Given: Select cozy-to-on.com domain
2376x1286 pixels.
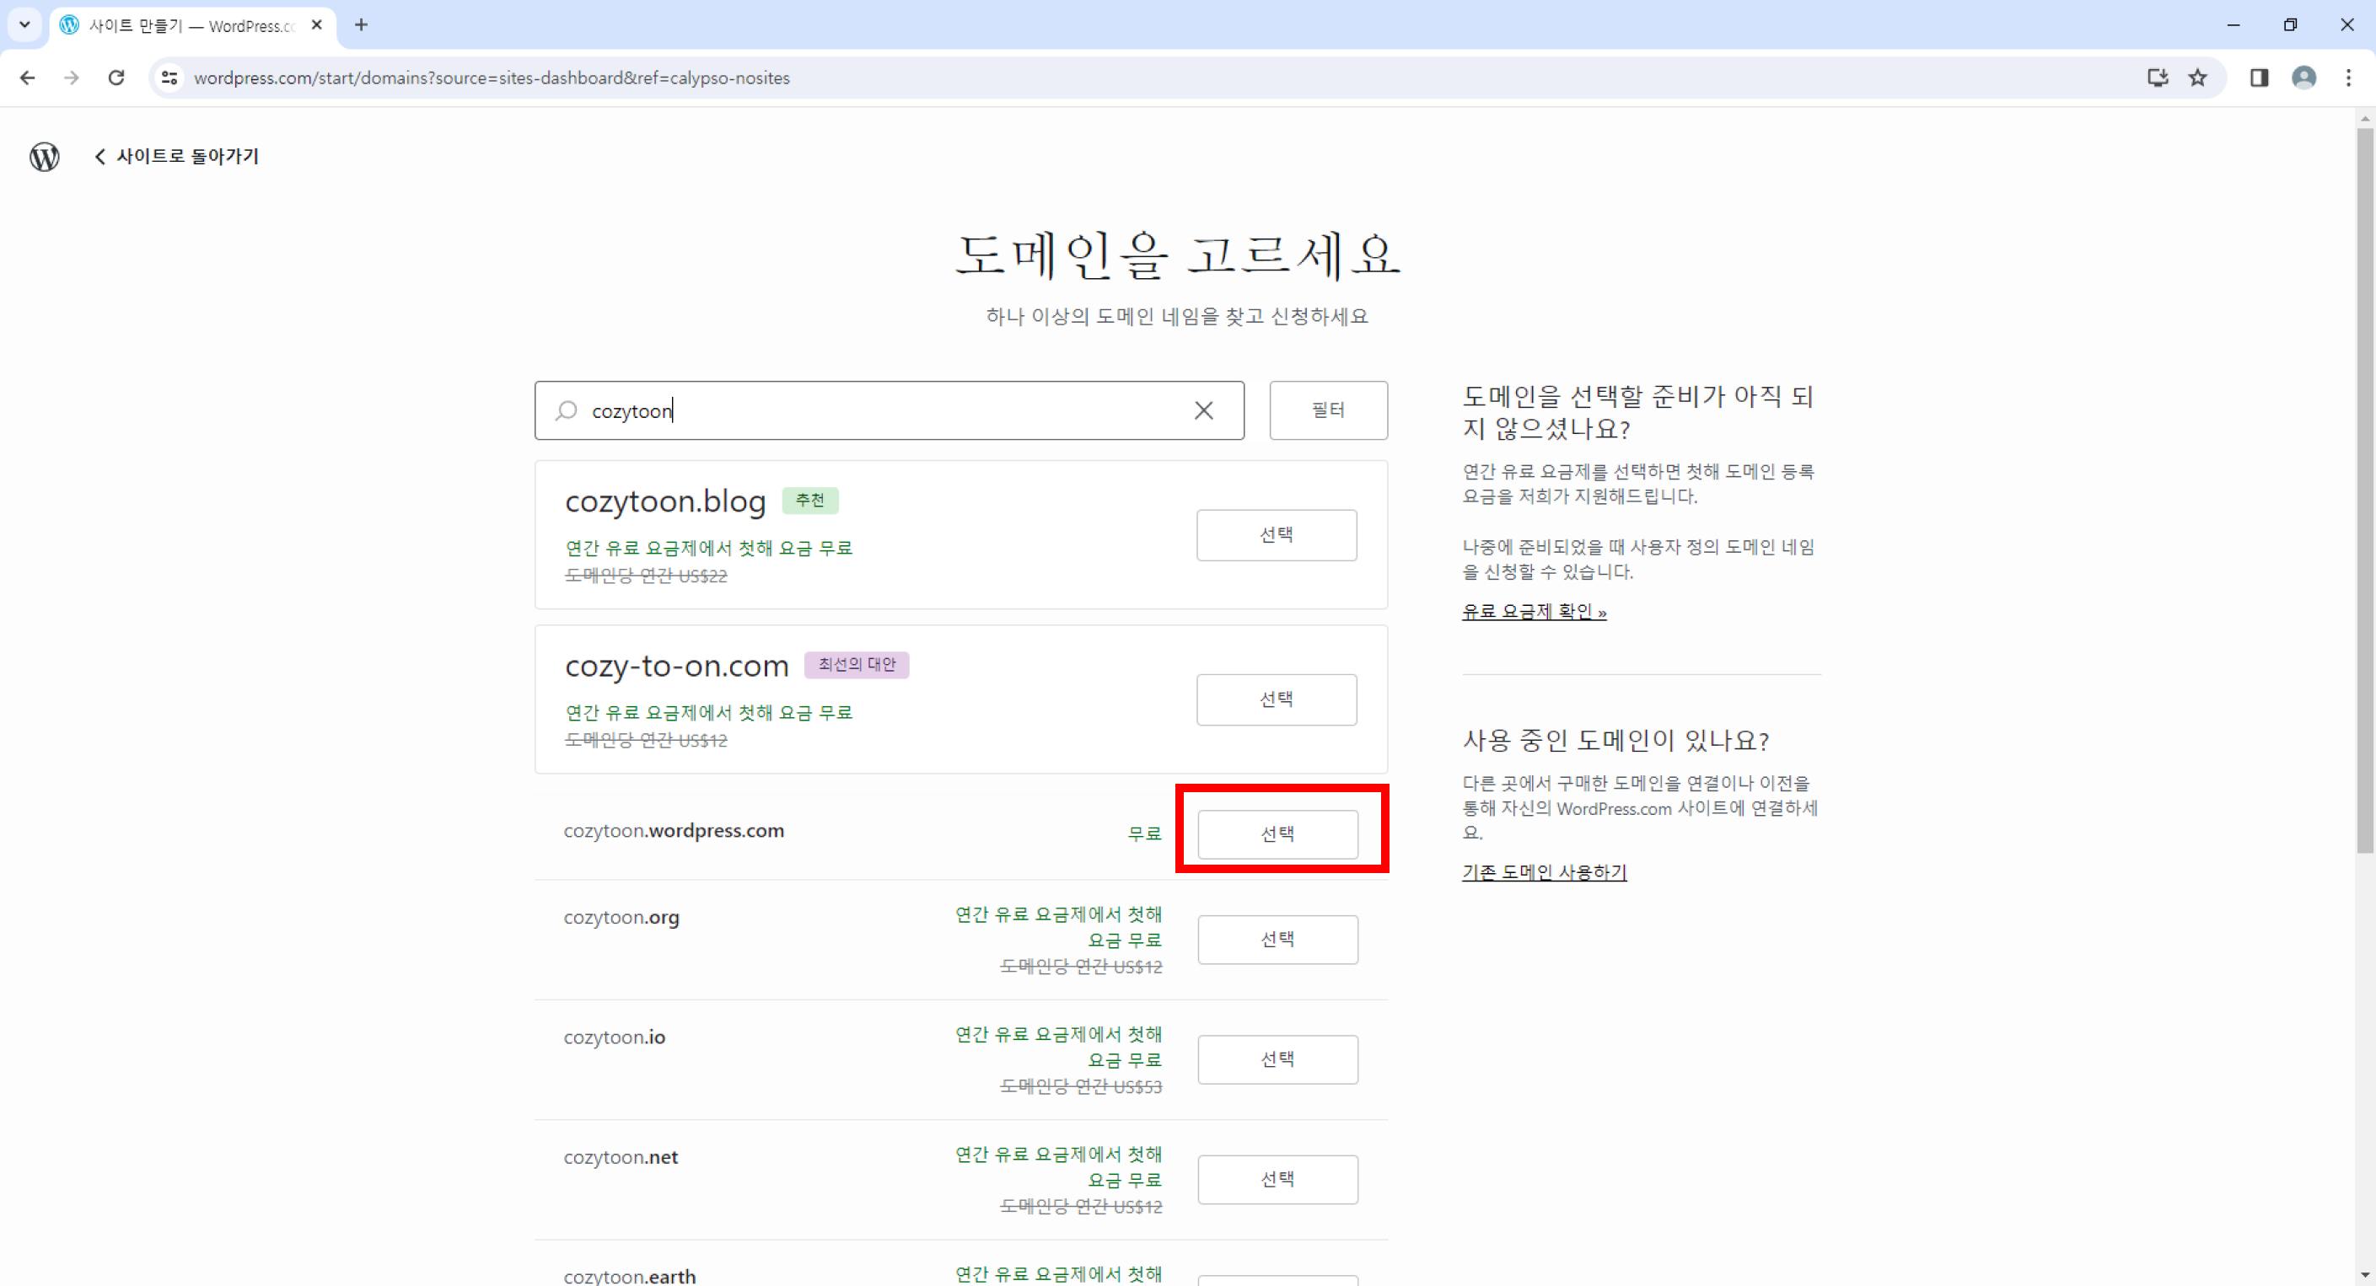Looking at the screenshot, I should pyautogui.click(x=1277, y=699).
